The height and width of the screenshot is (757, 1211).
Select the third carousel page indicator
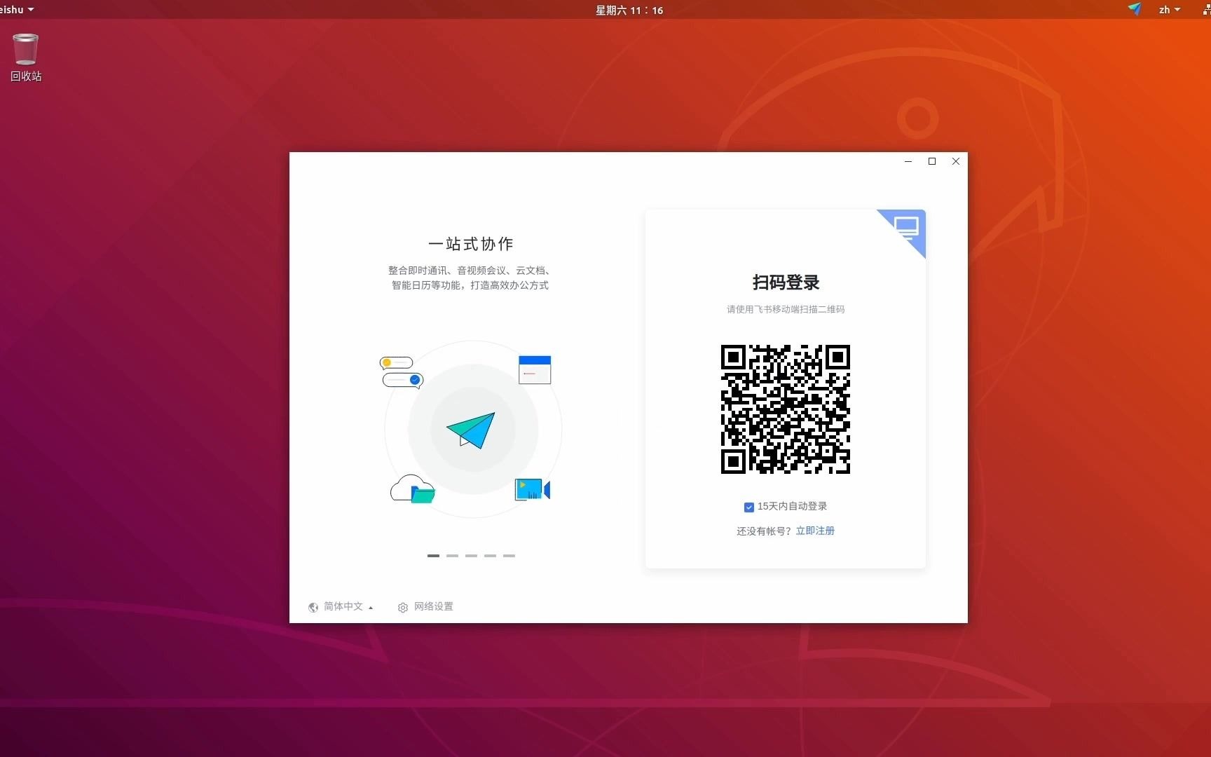pyautogui.click(x=471, y=555)
